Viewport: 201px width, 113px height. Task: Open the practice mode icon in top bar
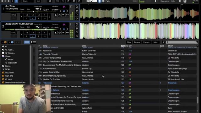click(50, 1)
